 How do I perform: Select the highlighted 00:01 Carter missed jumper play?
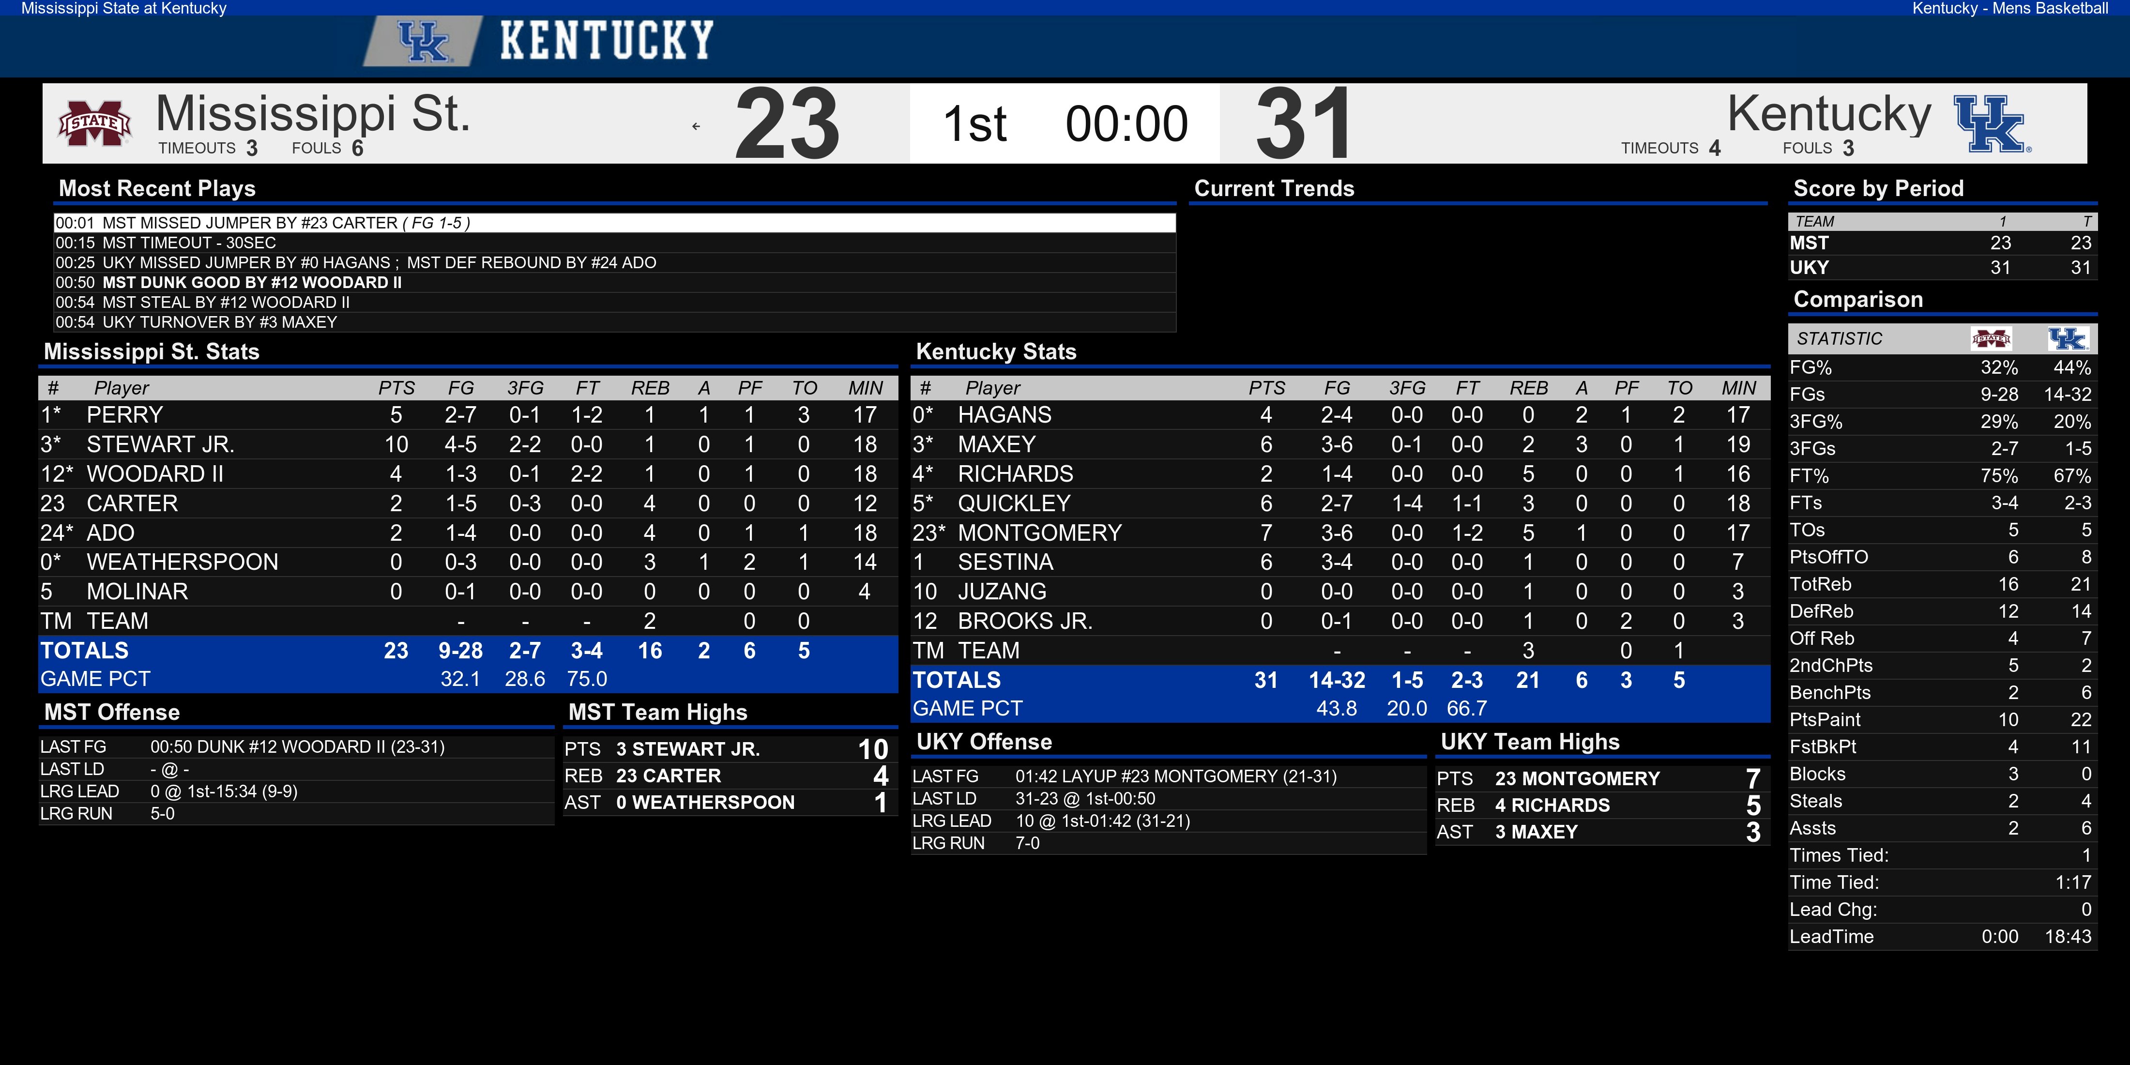point(615,222)
